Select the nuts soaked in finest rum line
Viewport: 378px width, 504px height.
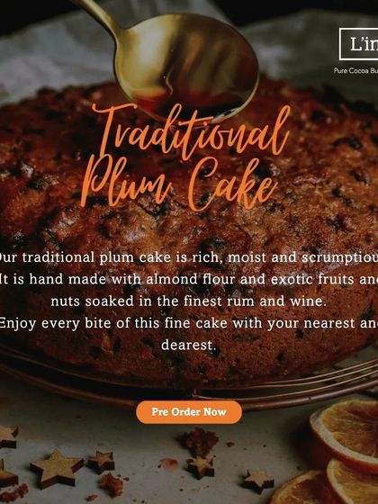tap(188, 301)
